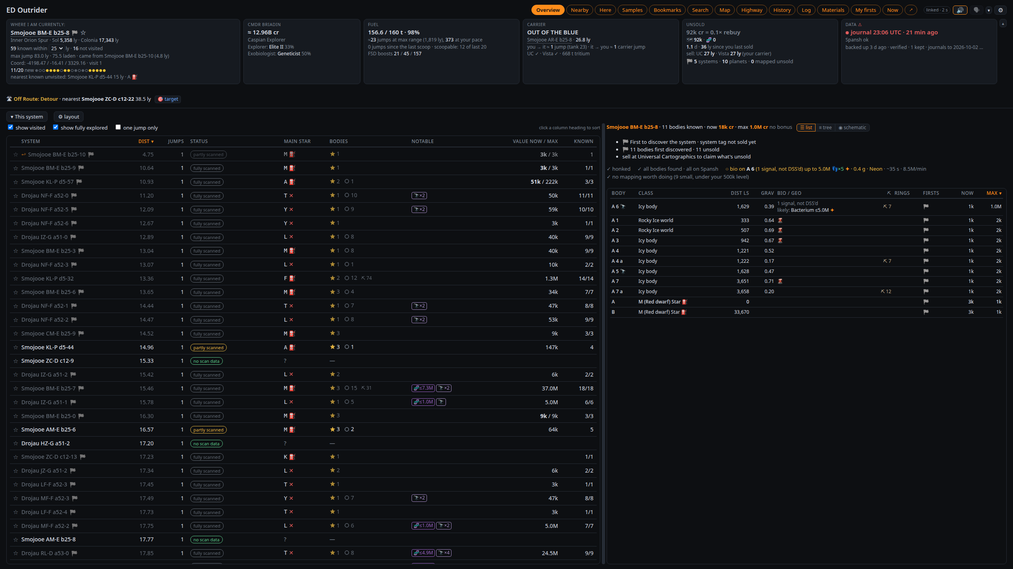Open the Samples tab
The image size is (1013, 569).
point(632,10)
